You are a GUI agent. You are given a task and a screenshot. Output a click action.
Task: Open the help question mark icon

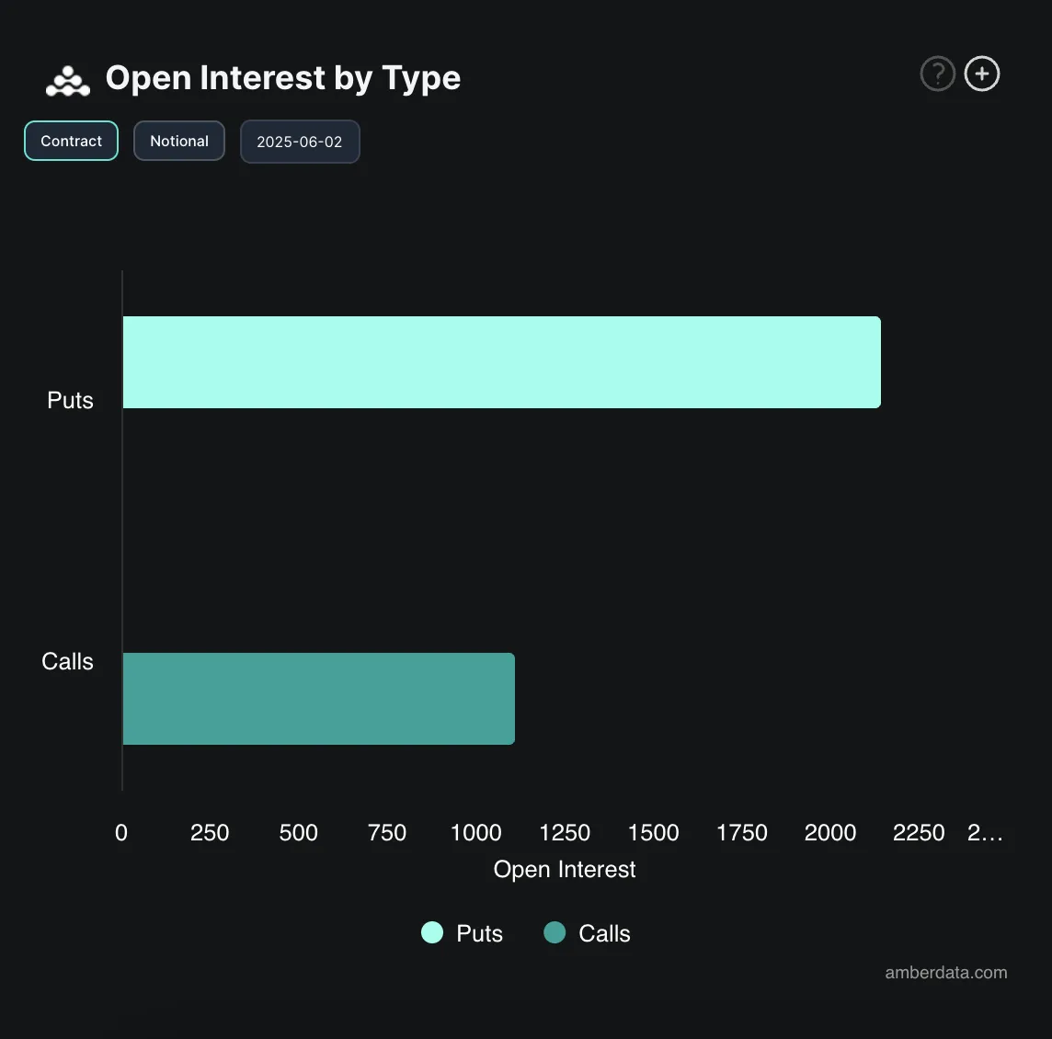point(937,74)
